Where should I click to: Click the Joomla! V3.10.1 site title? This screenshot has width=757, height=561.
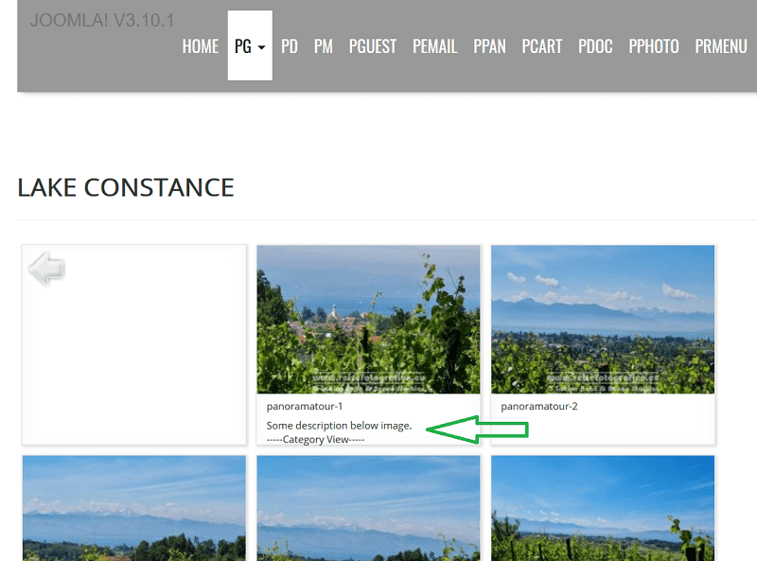[x=102, y=21]
